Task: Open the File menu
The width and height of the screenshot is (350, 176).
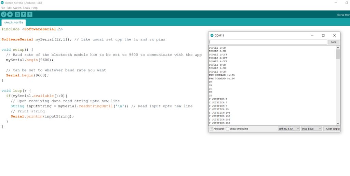Action: pyautogui.click(x=3, y=8)
